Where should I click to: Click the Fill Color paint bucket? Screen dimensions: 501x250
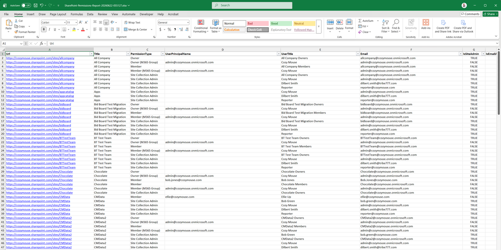[x=74, y=29]
